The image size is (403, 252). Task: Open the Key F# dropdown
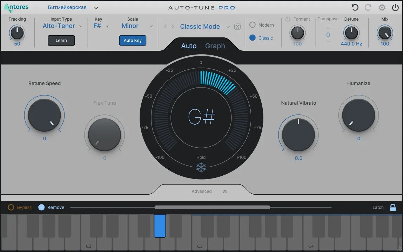pos(101,26)
